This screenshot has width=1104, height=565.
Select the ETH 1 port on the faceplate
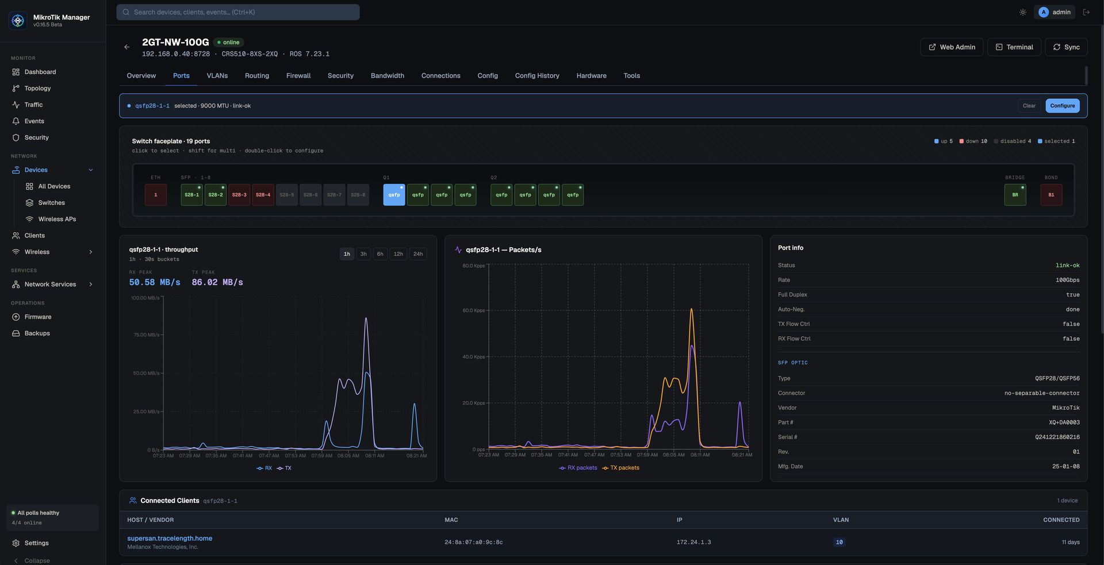[155, 195]
